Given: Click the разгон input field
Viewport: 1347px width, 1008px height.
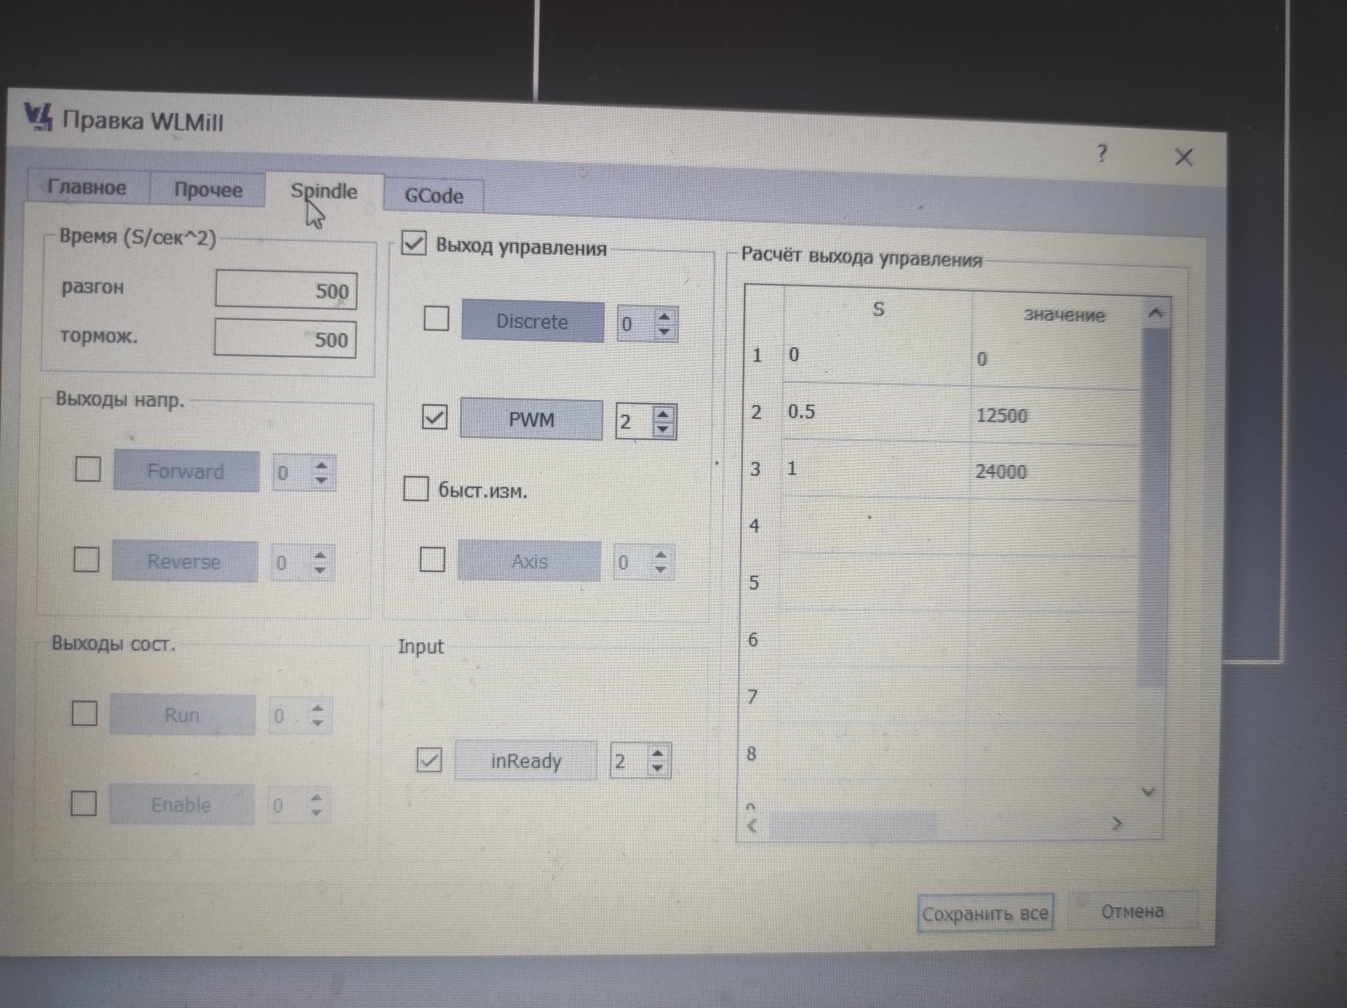Looking at the screenshot, I should [286, 291].
